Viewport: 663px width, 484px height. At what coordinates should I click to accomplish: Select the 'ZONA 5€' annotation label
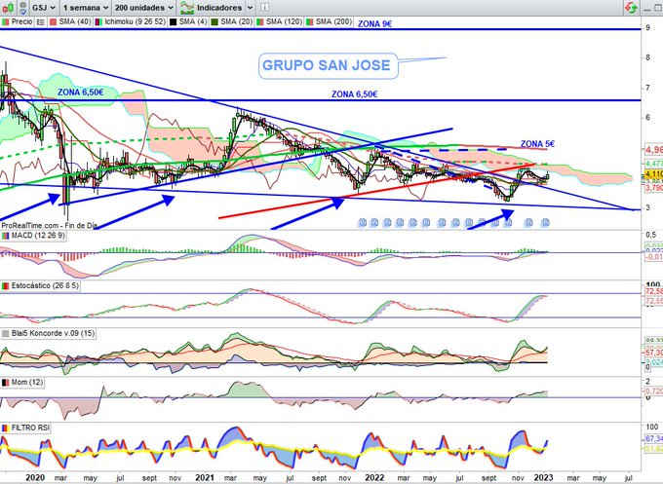point(537,144)
